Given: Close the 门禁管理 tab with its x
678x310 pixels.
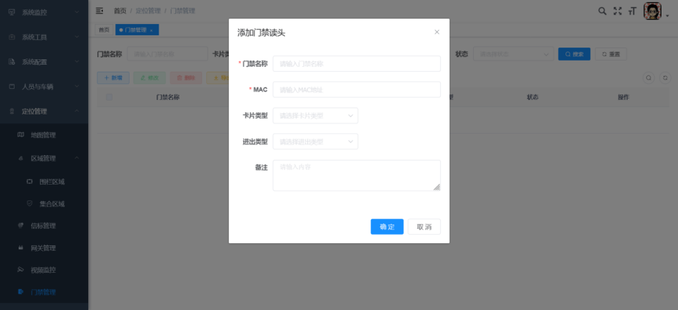Looking at the screenshot, I should point(151,30).
